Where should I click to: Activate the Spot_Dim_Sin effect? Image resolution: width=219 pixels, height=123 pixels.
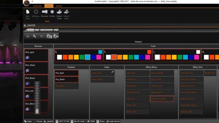click(x=192, y=73)
